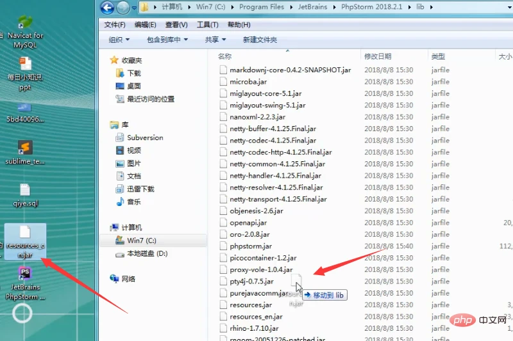The image size is (513, 341).
Task: Open the 包含到库中 dropdown
Action: (x=167, y=40)
